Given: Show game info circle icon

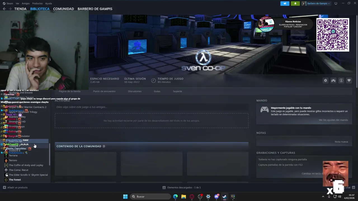Looking at the screenshot, I should pos(341,80).
